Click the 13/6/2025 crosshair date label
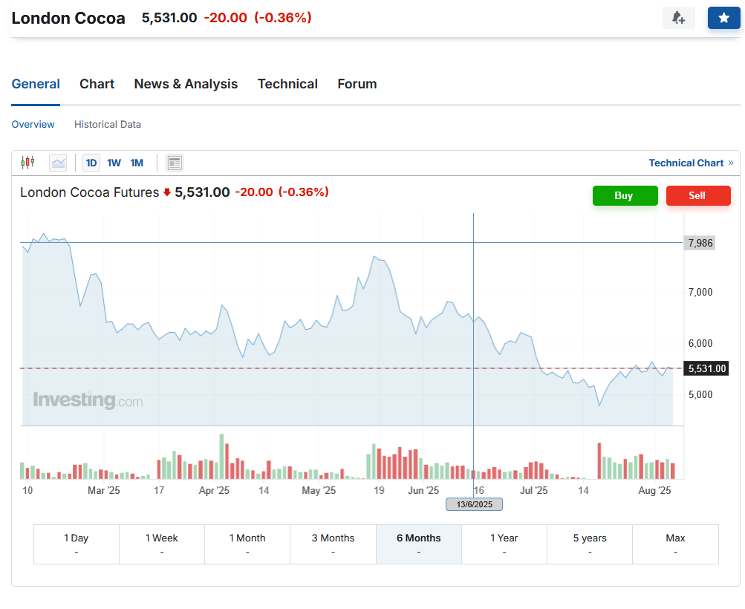Screen dimensions: 745x609 (474, 504)
